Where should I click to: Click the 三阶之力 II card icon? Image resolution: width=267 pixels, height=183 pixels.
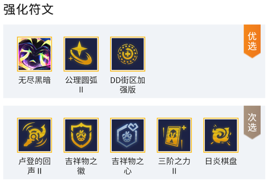point(174,135)
